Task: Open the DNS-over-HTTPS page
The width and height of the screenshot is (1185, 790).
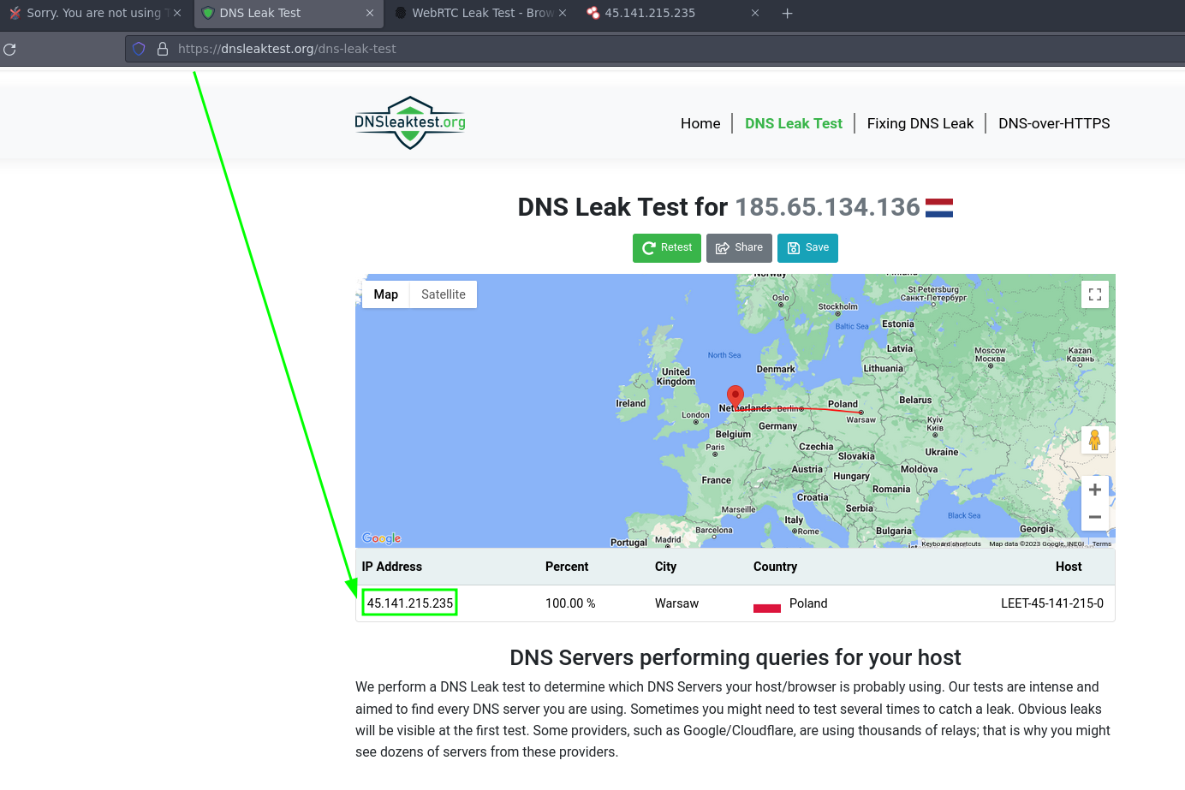Action: point(1054,123)
